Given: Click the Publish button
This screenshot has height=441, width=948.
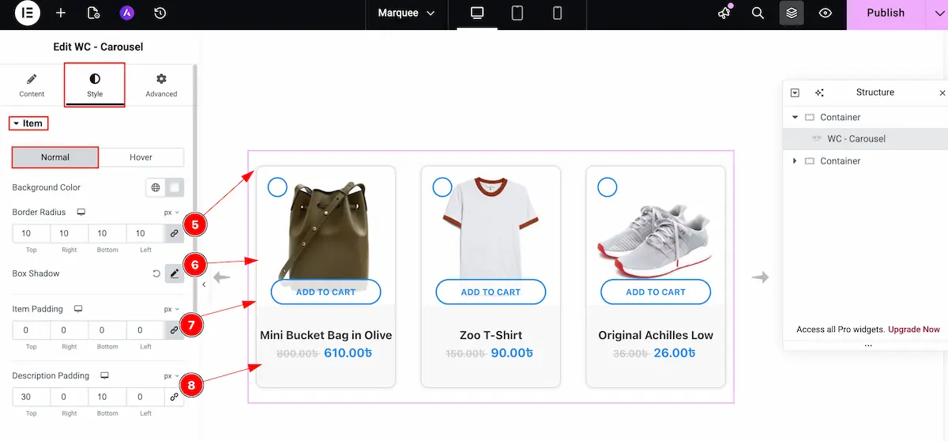Looking at the screenshot, I should [x=885, y=13].
